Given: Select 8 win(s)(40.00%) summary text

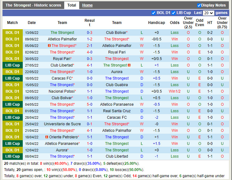Looking at the screenshot, I should pyautogui.click(x=54, y=164).
